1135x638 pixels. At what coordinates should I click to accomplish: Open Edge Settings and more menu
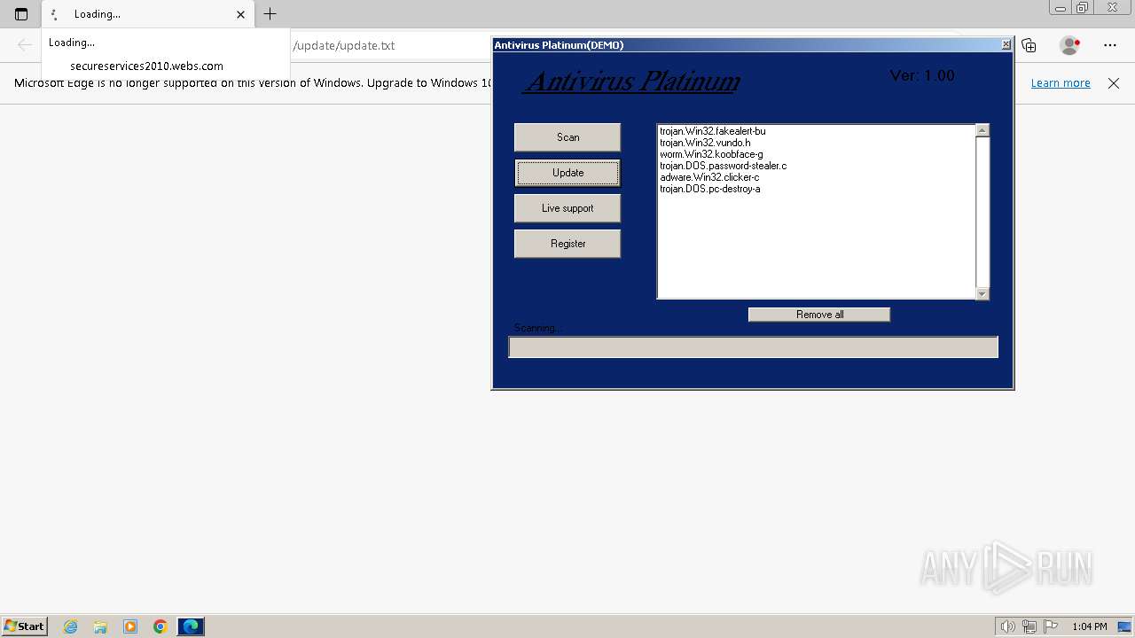tap(1110, 45)
